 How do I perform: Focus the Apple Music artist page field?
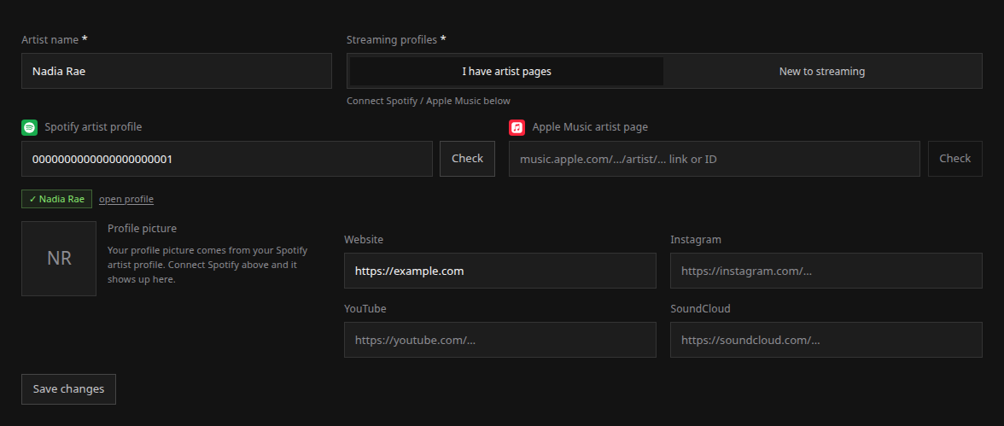[715, 159]
